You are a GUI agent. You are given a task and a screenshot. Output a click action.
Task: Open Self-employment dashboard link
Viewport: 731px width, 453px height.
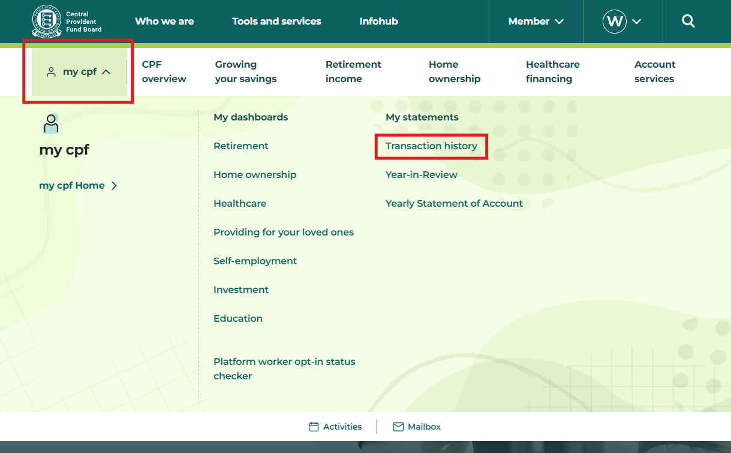click(255, 261)
